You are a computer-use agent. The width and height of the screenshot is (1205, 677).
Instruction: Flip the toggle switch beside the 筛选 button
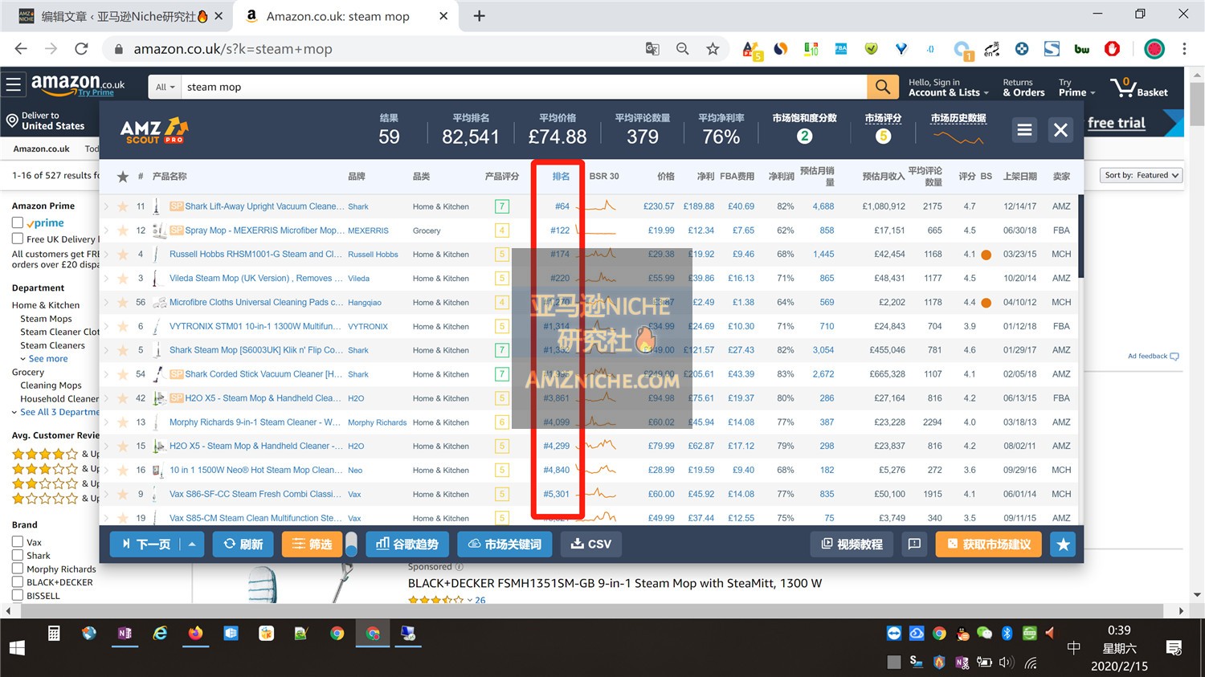tap(351, 544)
